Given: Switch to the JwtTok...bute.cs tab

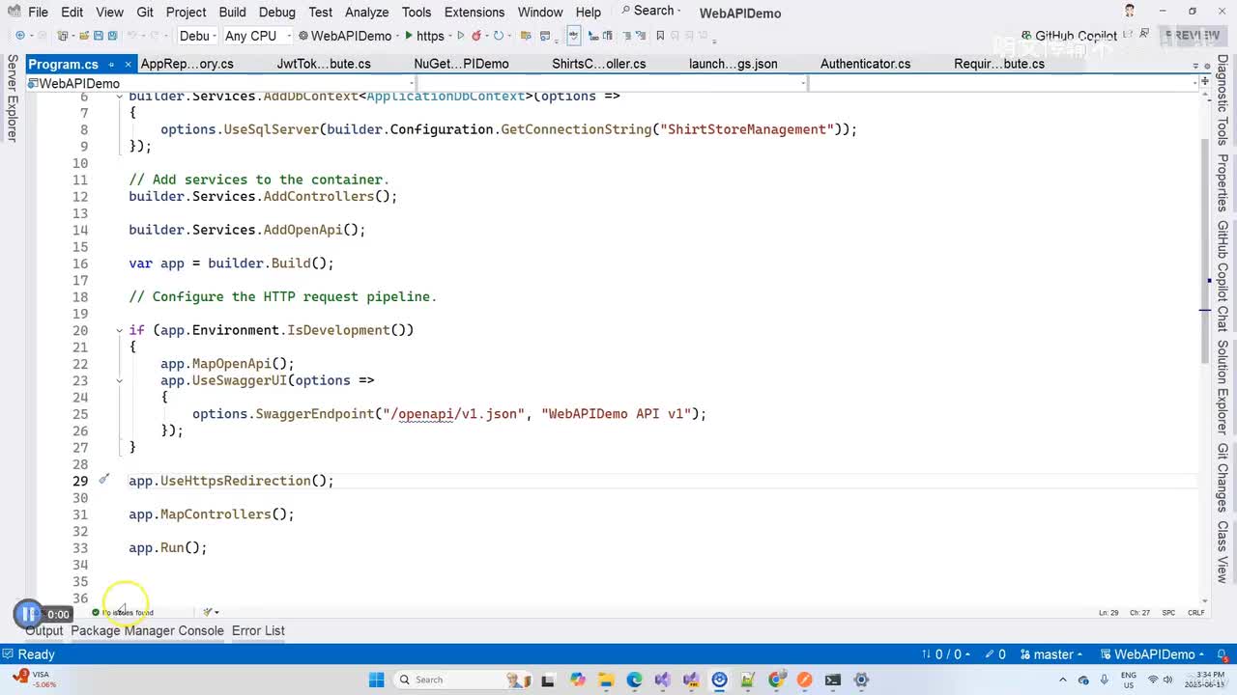Looking at the screenshot, I should [x=324, y=64].
